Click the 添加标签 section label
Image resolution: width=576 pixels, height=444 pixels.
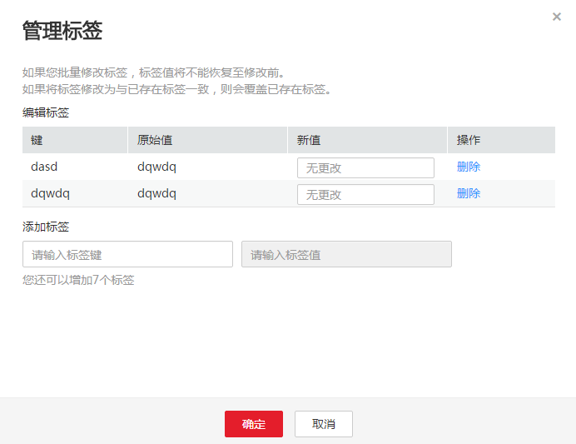(46, 227)
